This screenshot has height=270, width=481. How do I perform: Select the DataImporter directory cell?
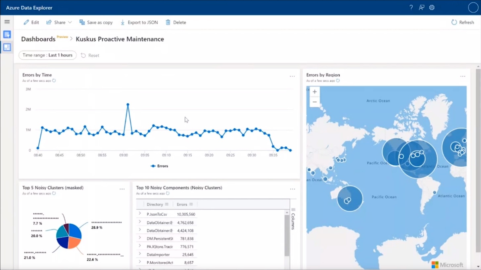point(158,255)
